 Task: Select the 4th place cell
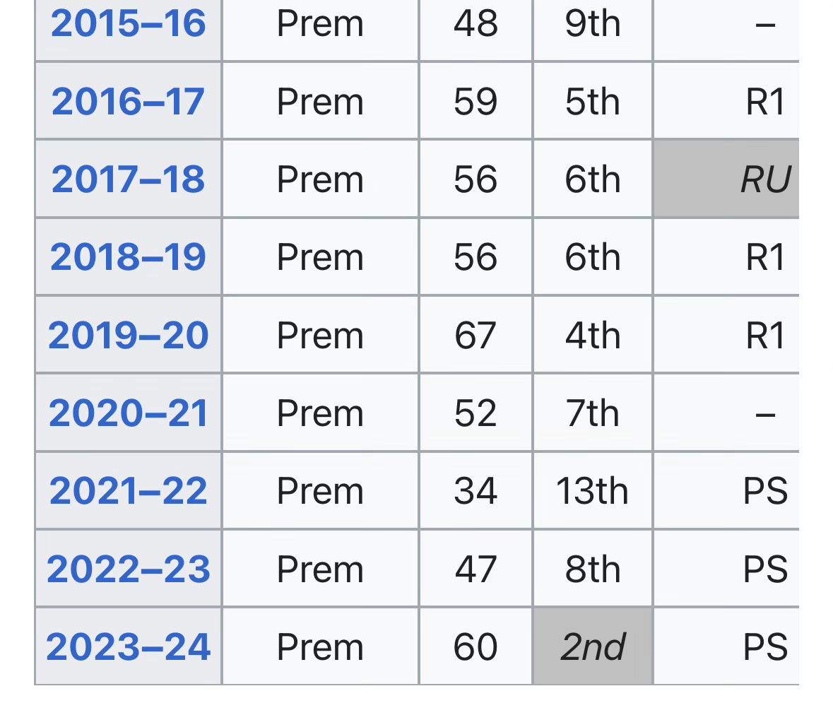tap(593, 336)
